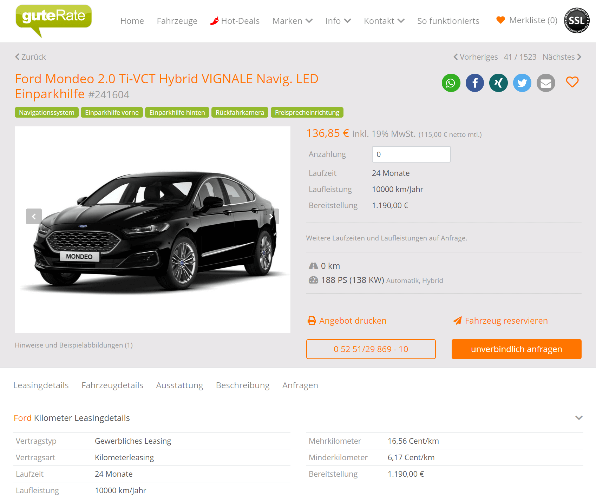Add vehicle to favorites heart outline

point(572,82)
